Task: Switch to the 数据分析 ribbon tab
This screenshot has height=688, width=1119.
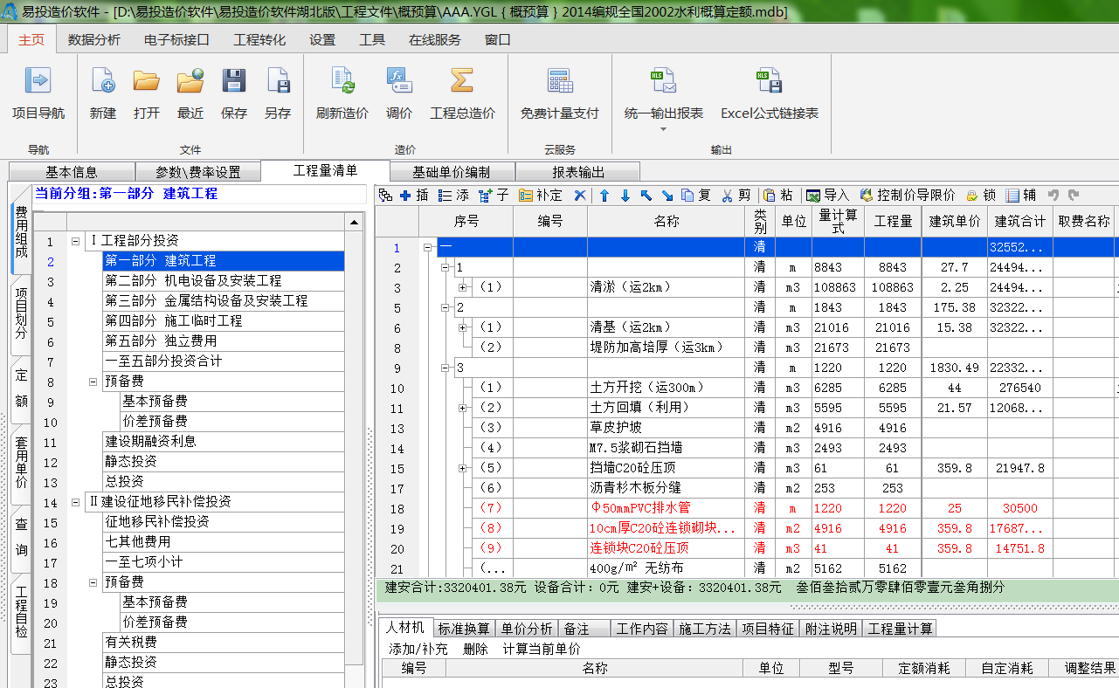Action: (94, 40)
